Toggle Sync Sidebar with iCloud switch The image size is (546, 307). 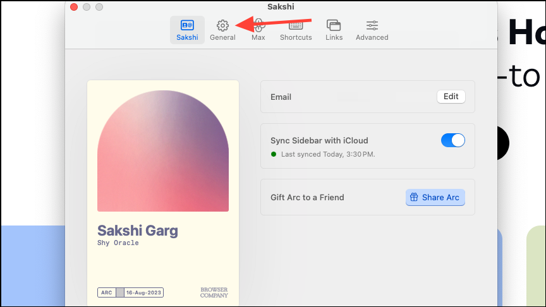click(x=452, y=140)
